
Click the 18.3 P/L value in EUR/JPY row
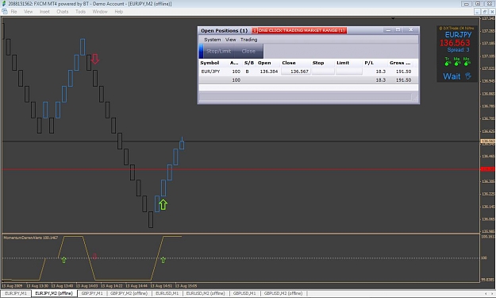click(x=381, y=72)
